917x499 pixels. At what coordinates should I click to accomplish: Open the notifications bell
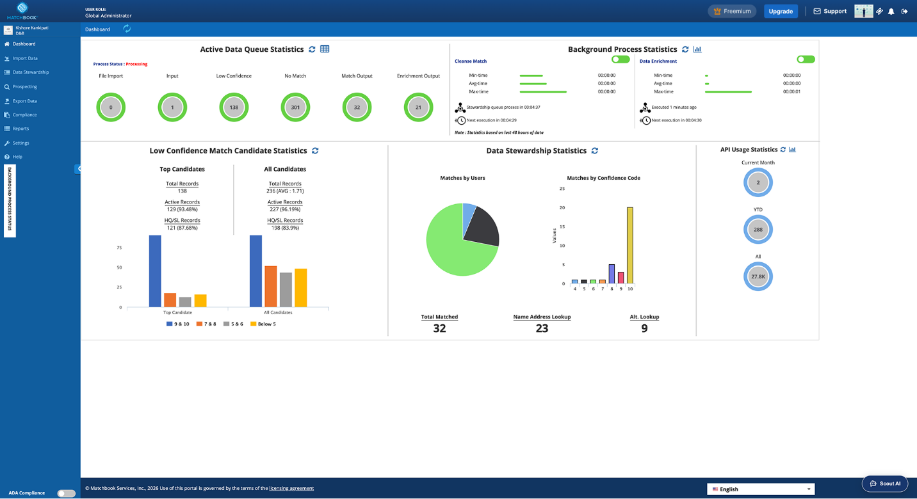click(x=891, y=12)
